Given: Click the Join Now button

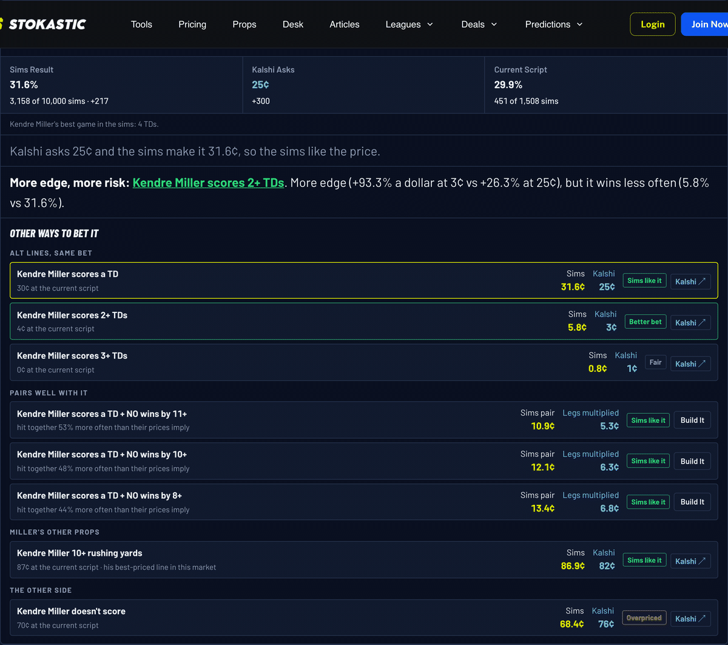Looking at the screenshot, I should pos(705,24).
